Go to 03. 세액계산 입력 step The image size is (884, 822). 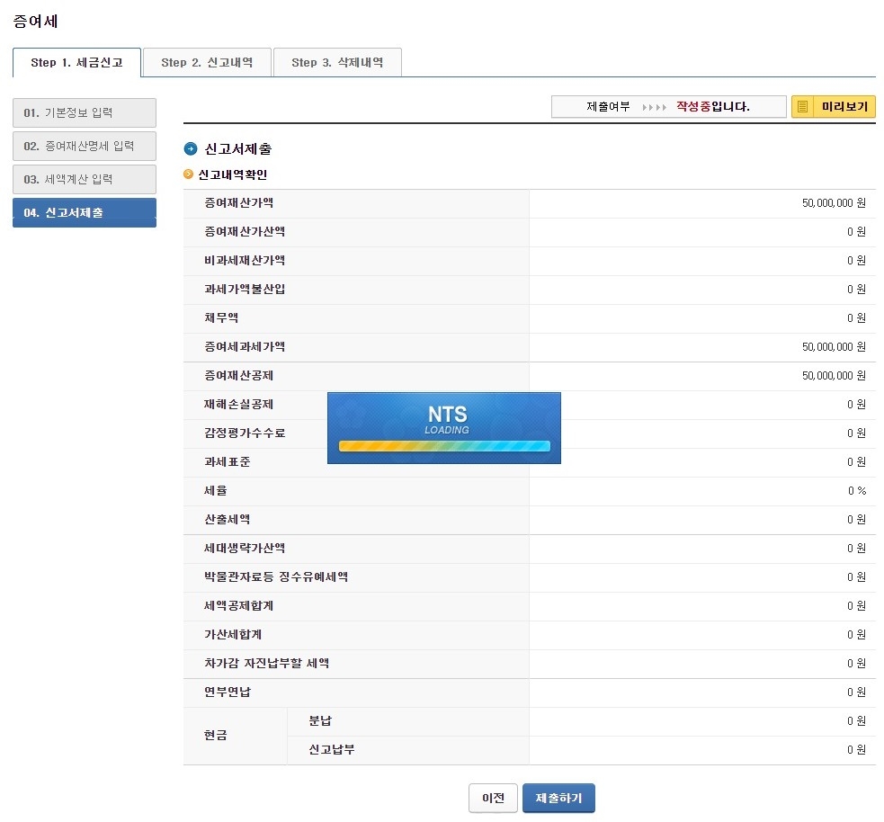[x=85, y=179]
